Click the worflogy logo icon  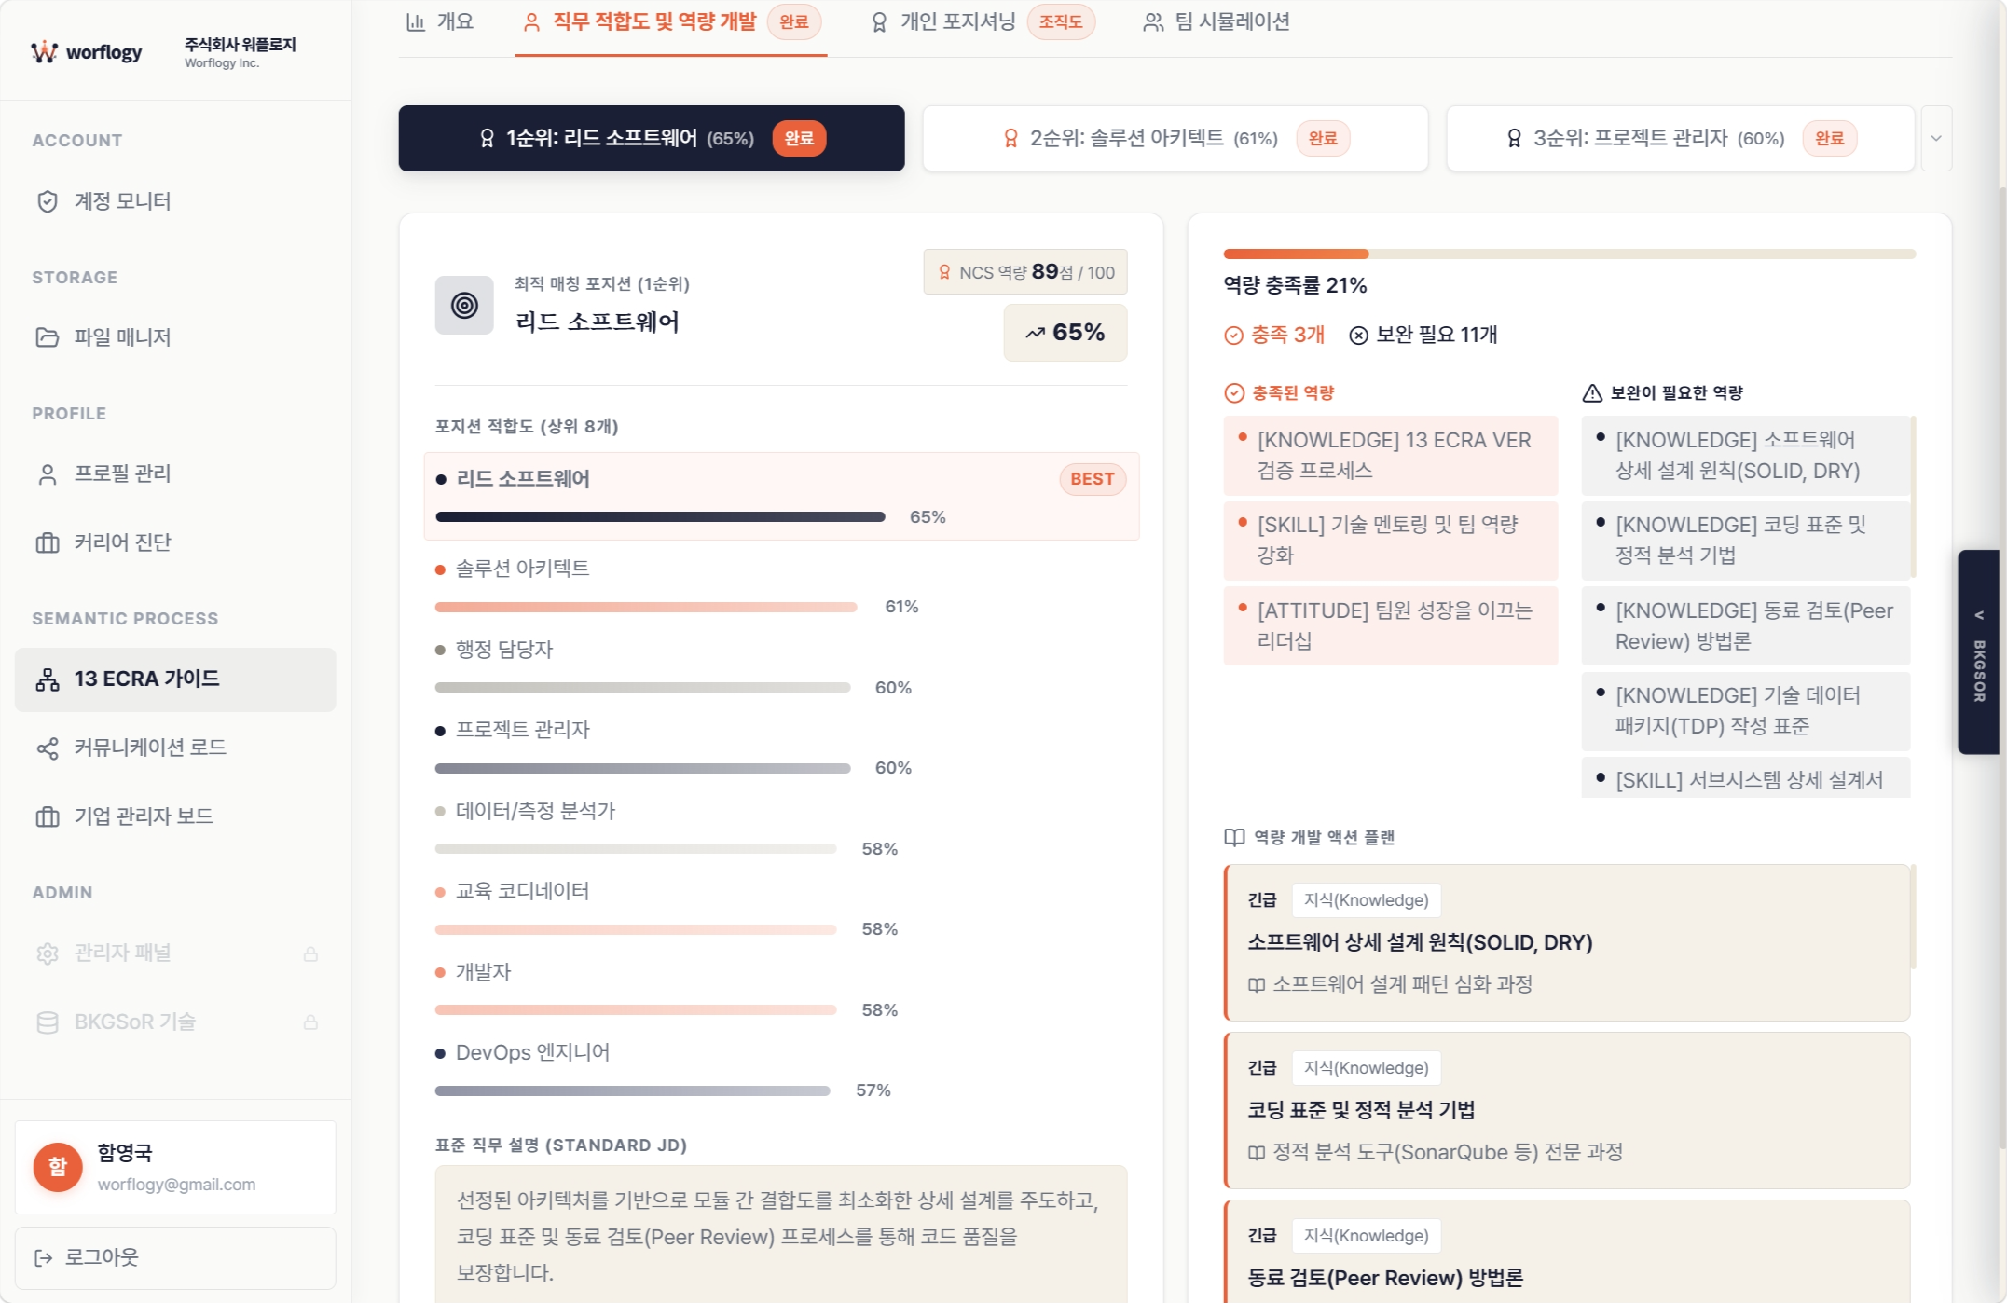(44, 52)
